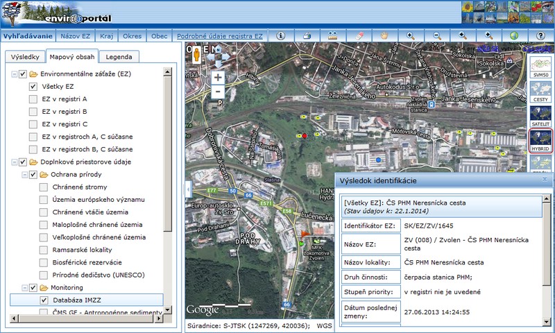Click the layer tree scroll up arrow

[x=167, y=71]
